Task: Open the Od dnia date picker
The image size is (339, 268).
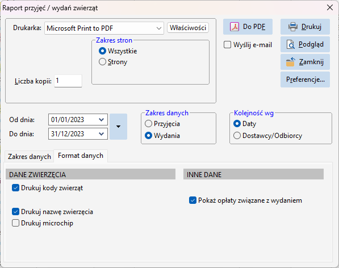Action: pos(101,119)
